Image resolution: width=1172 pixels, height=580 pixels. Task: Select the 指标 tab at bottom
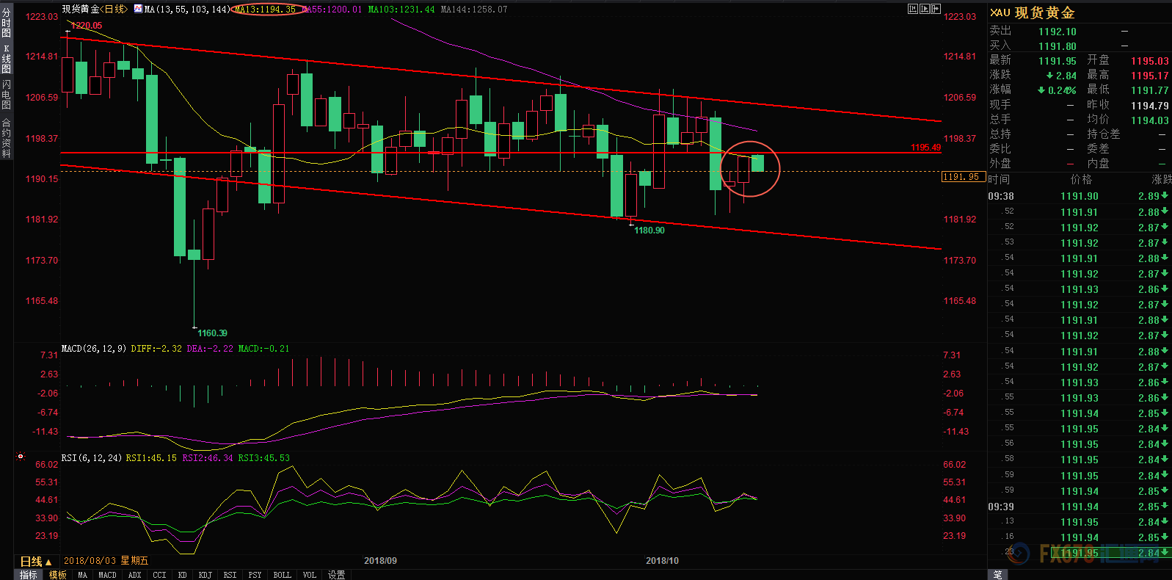point(29,575)
